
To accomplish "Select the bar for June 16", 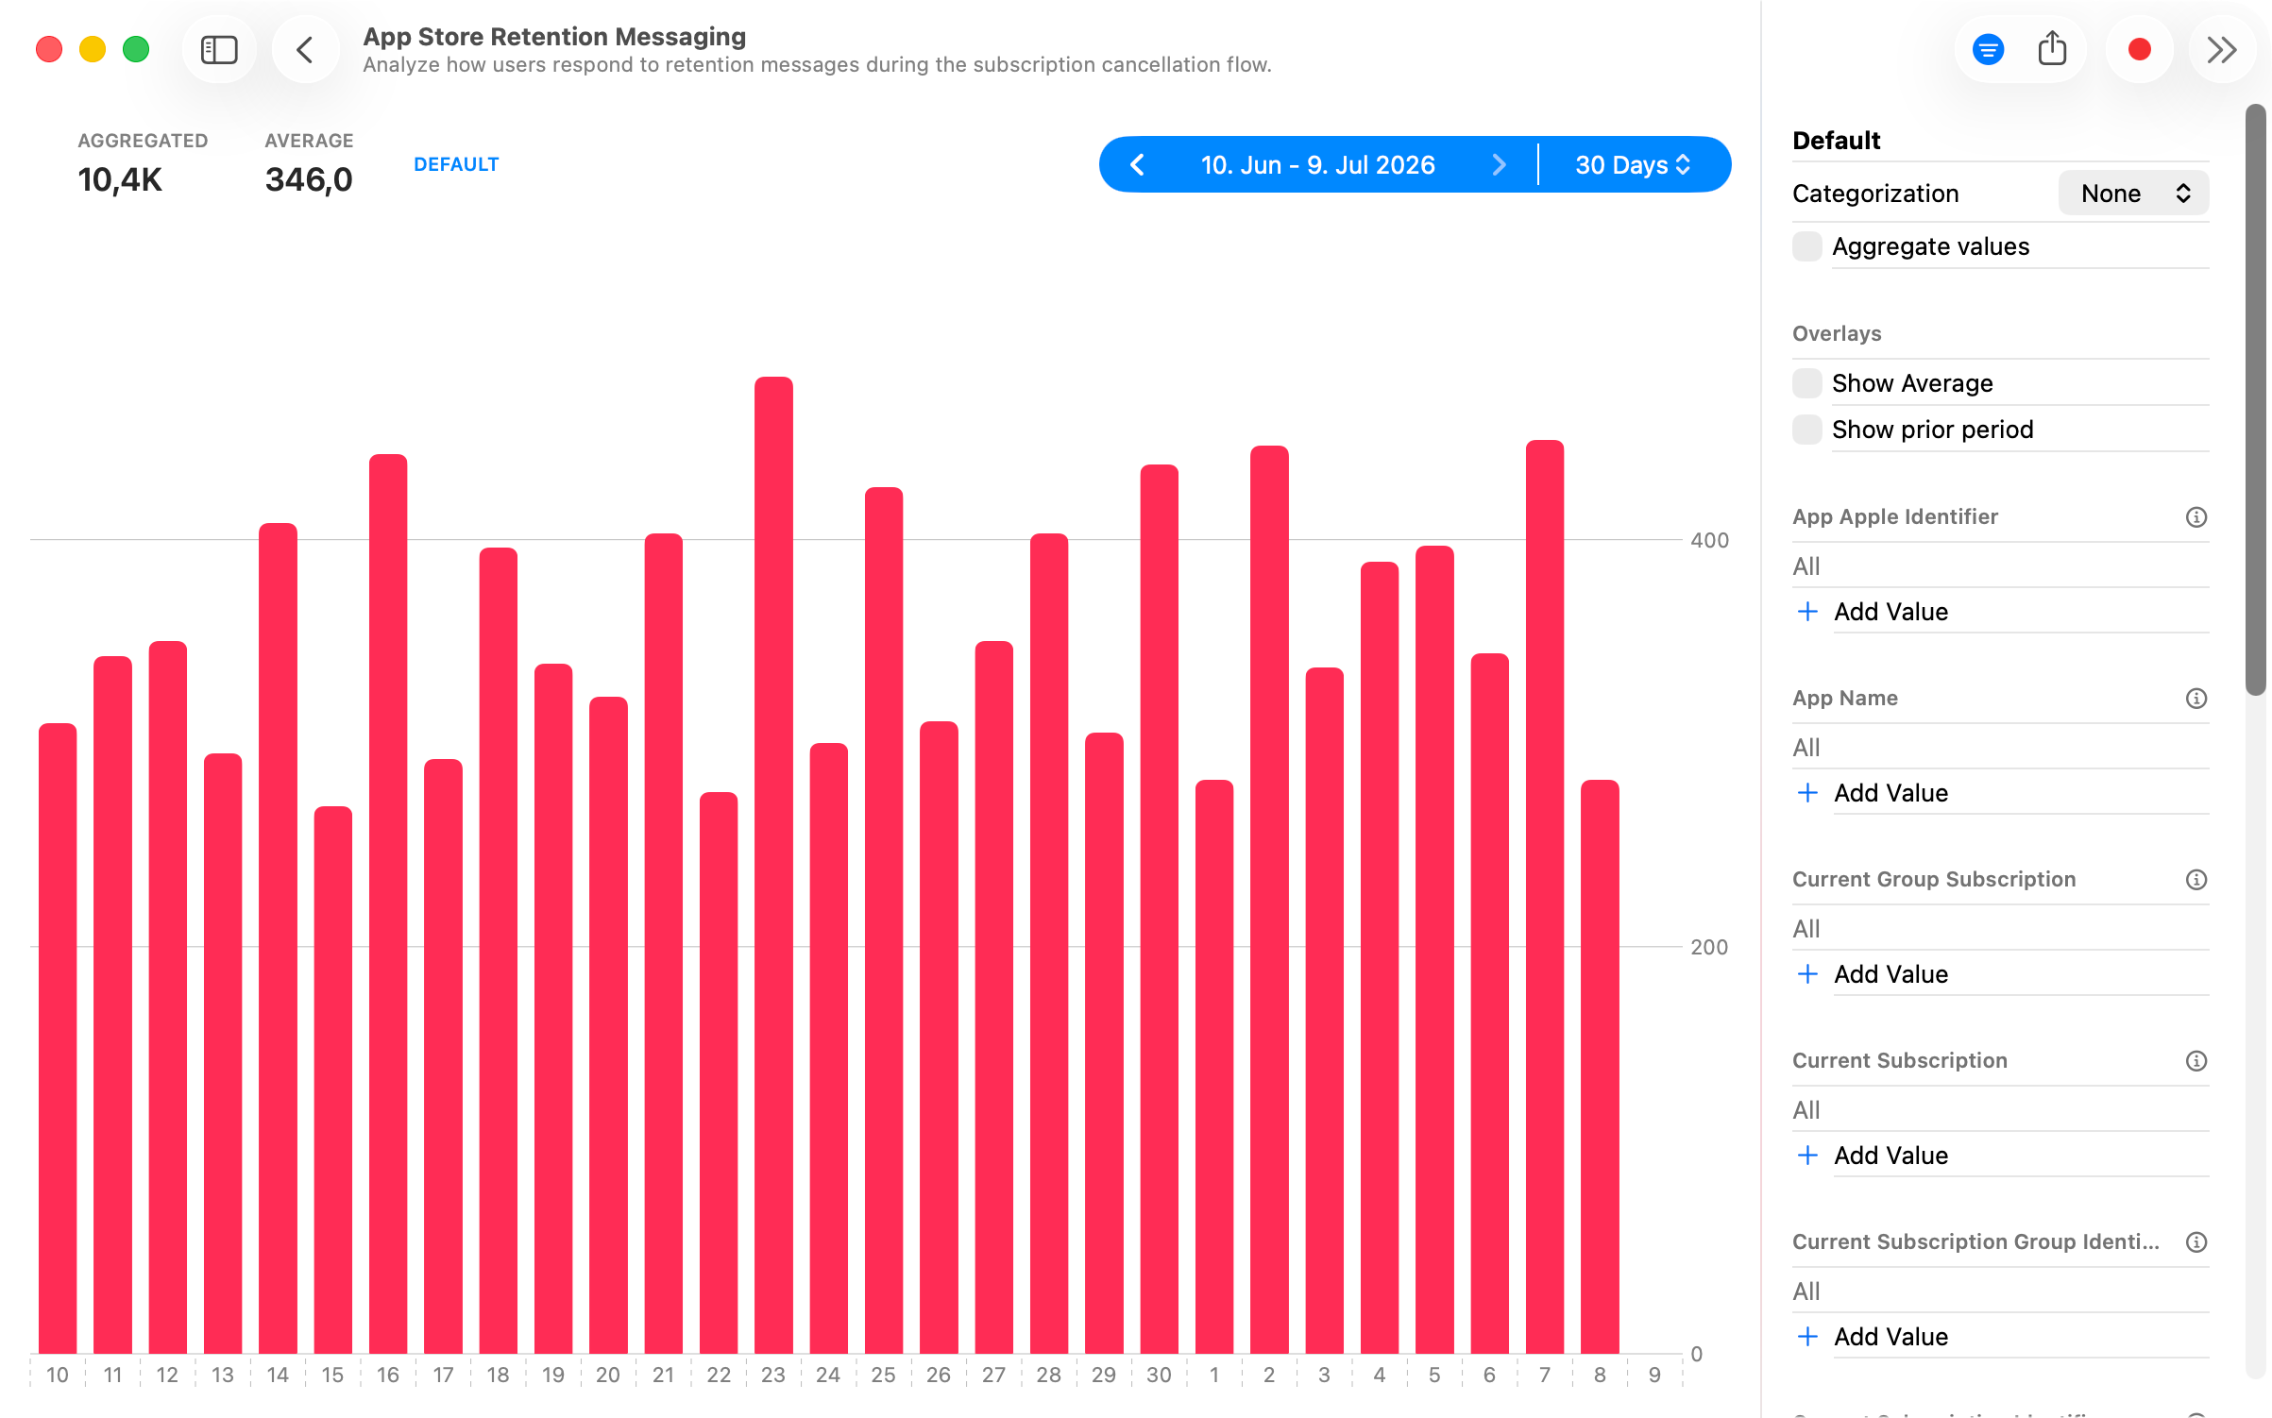I will [388, 903].
